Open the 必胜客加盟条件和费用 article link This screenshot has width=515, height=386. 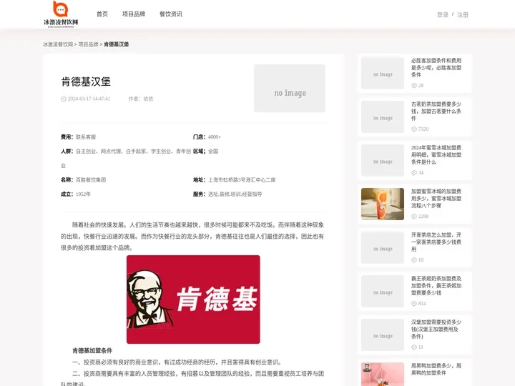point(436,68)
